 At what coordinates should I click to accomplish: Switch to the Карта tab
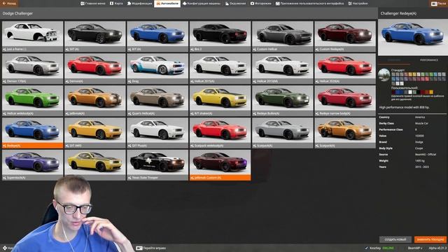(116, 3)
